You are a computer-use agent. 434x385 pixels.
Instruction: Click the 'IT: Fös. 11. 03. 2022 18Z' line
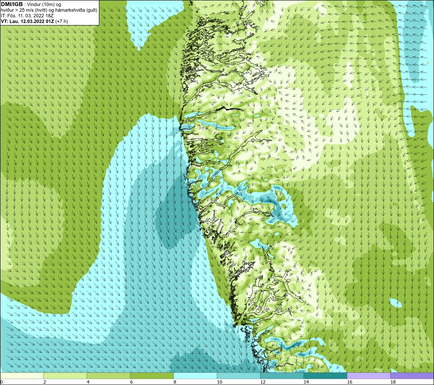[x=27, y=16]
